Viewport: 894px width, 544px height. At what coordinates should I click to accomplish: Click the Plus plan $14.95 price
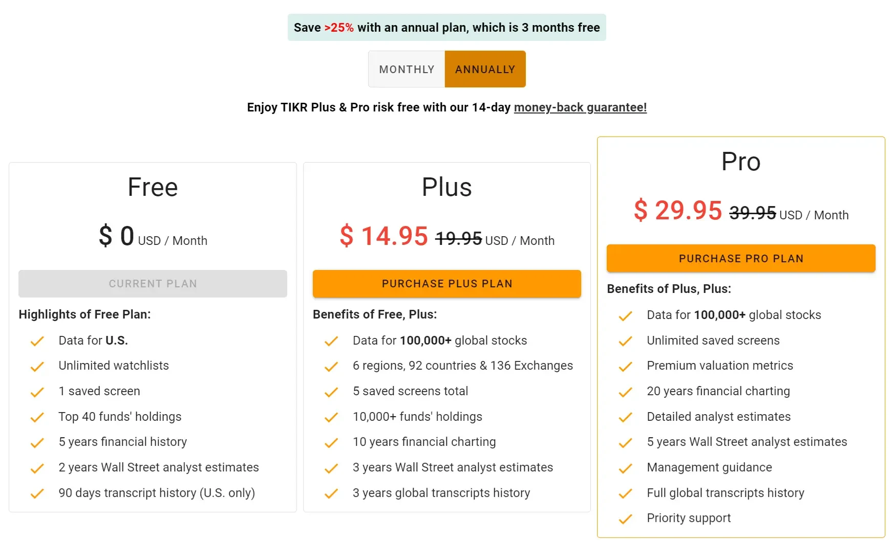[x=384, y=236]
